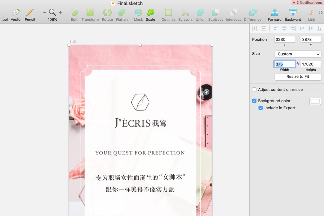Click the 108% zoom level label
Viewport: 324px width, 216px height.
(x=52, y=19)
